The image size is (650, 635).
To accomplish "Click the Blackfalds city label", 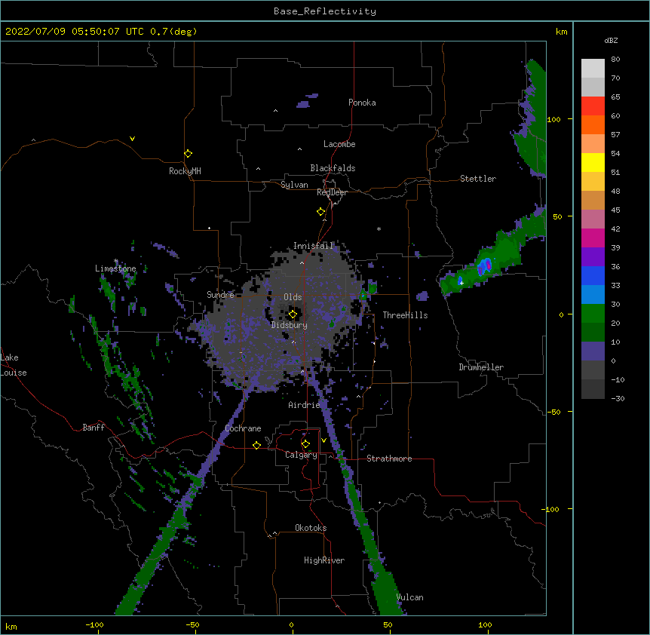I will point(333,168).
